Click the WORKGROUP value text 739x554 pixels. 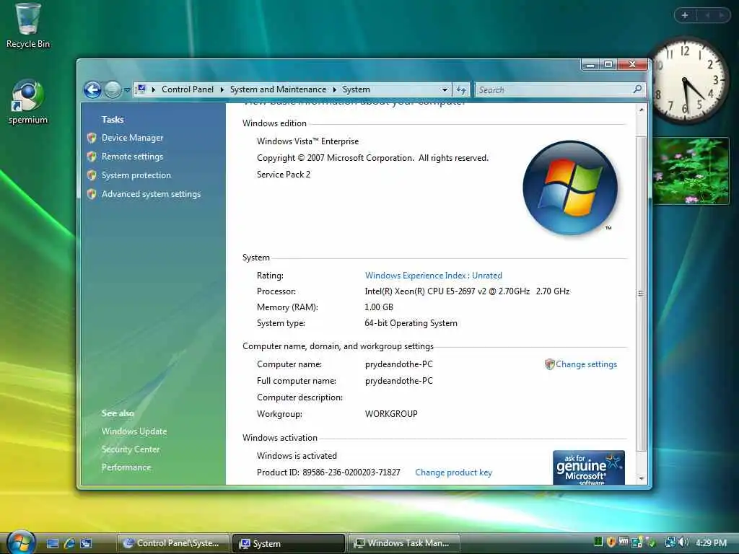pyautogui.click(x=391, y=413)
